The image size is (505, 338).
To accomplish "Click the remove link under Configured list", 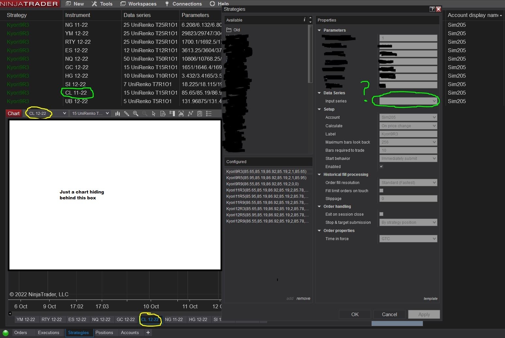I will (x=303, y=299).
